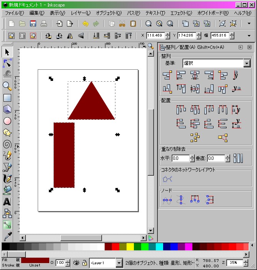The width and height of the screenshot is (257, 270).
Task: Open the 基準 relative-to dropdown
Action: 247,63
